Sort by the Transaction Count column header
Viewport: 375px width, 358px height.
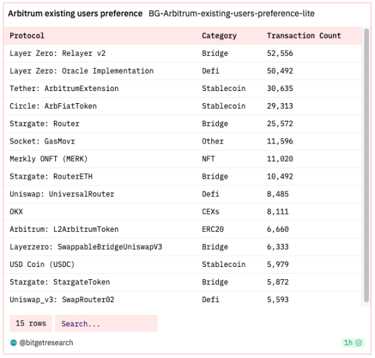pyautogui.click(x=304, y=36)
